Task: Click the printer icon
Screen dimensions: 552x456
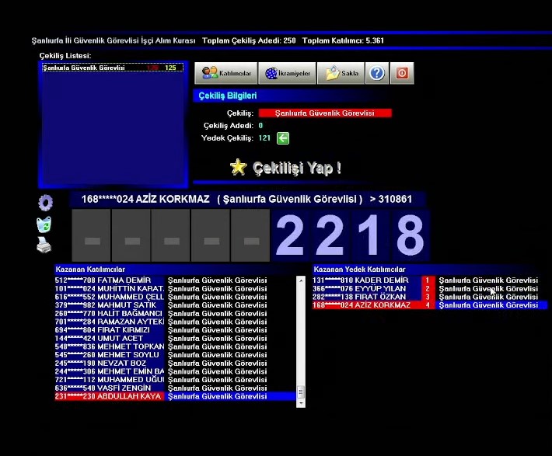Action: point(44,245)
